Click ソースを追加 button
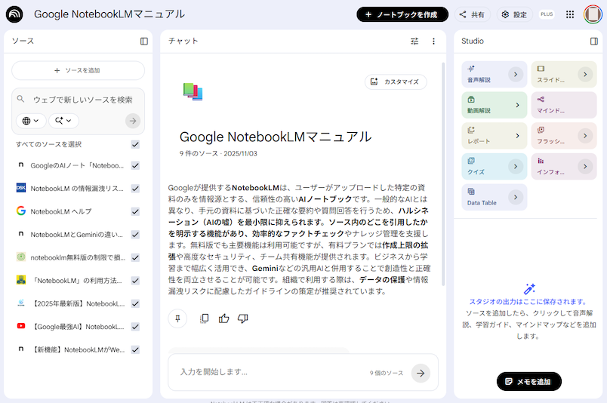The width and height of the screenshot is (607, 403). pyautogui.click(x=79, y=70)
